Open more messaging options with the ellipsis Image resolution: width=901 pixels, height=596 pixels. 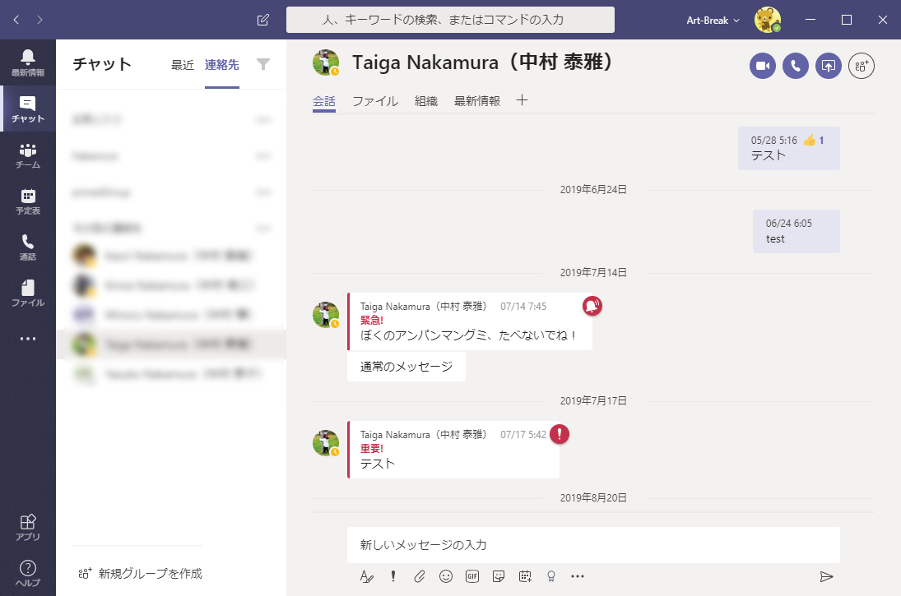(578, 577)
